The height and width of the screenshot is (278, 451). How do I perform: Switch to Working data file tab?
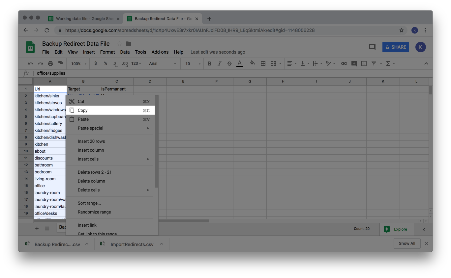click(83, 19)
